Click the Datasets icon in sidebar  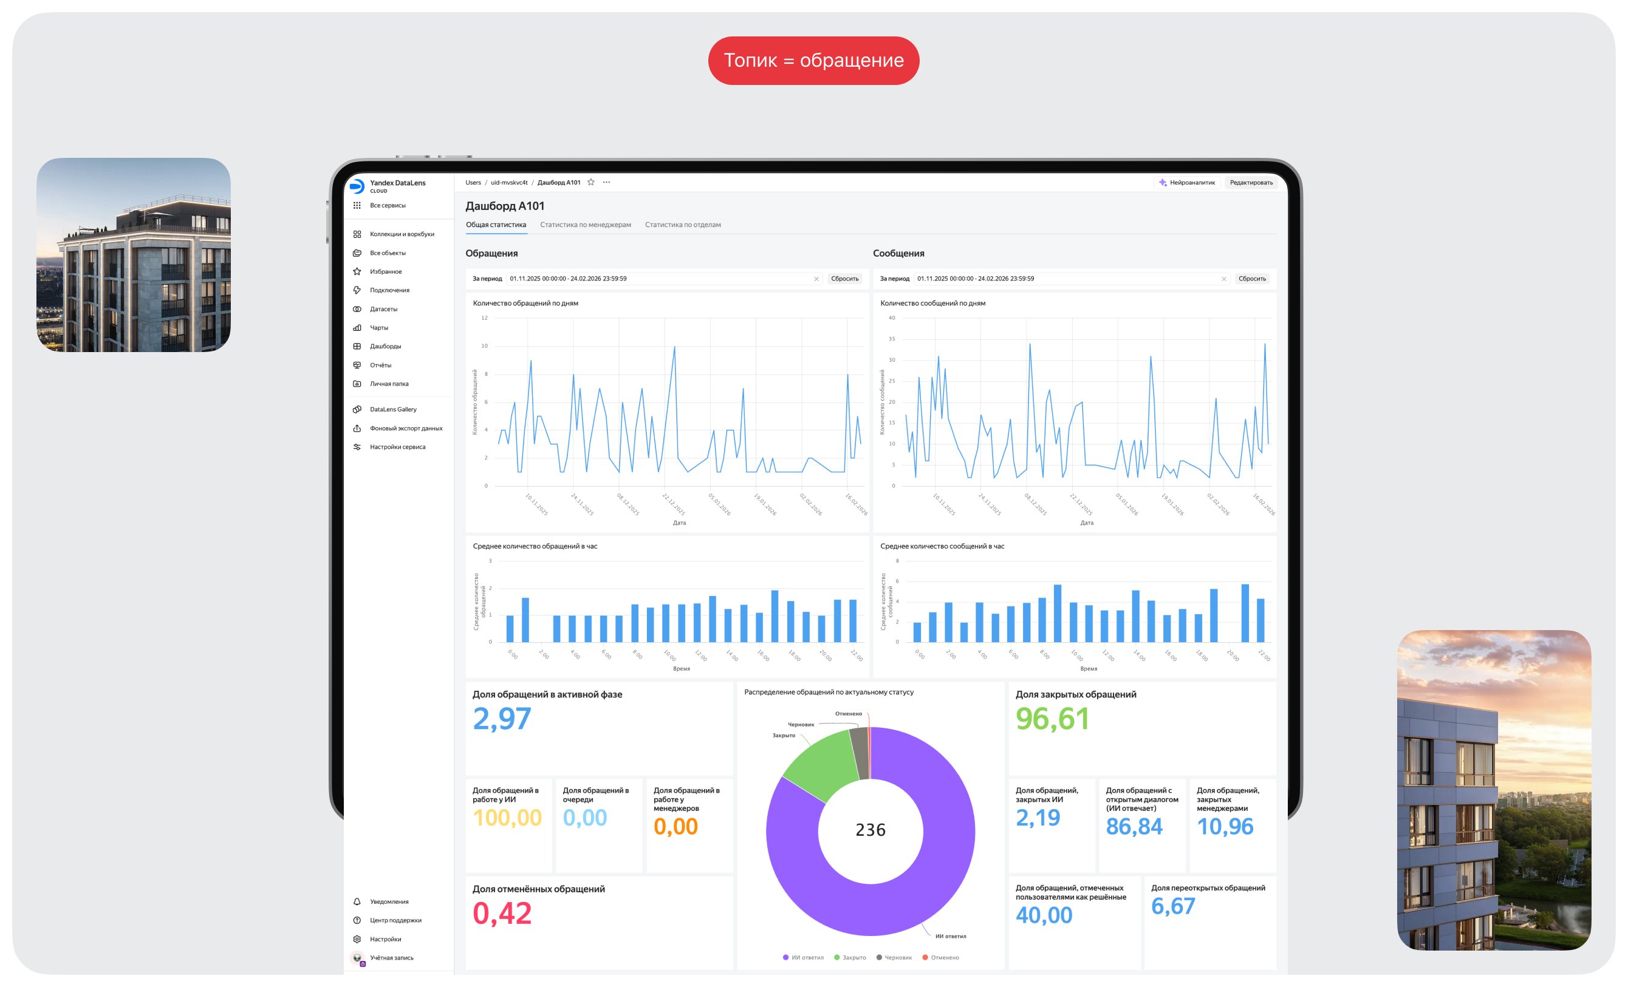click(x=357, y=309)
